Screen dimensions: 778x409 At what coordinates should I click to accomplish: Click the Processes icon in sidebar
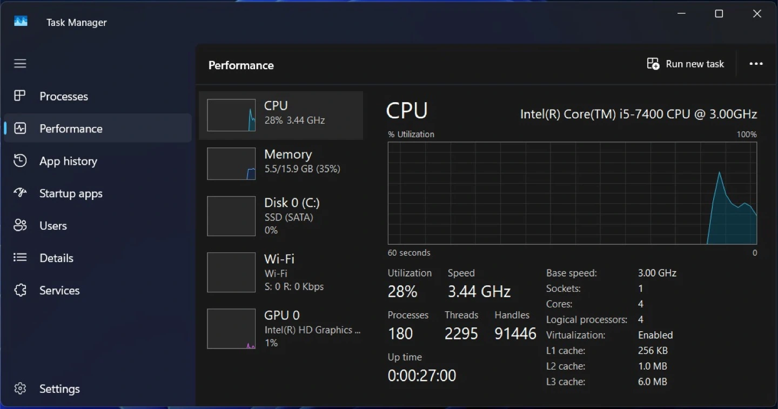coord(20,96)
